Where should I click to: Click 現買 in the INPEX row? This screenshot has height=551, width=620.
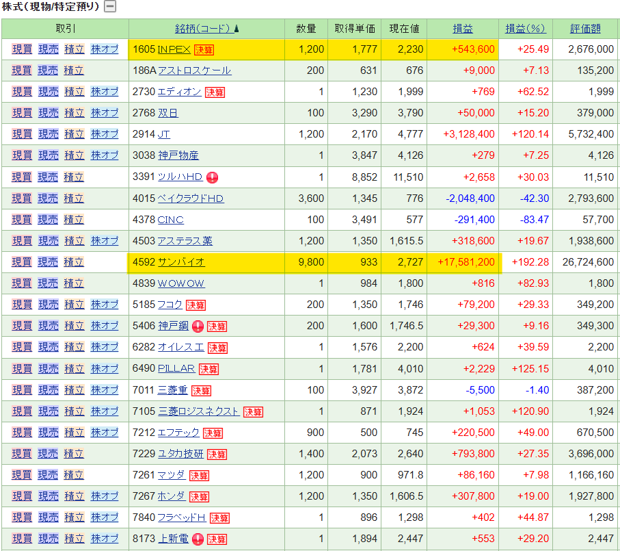tap(22, 49)
